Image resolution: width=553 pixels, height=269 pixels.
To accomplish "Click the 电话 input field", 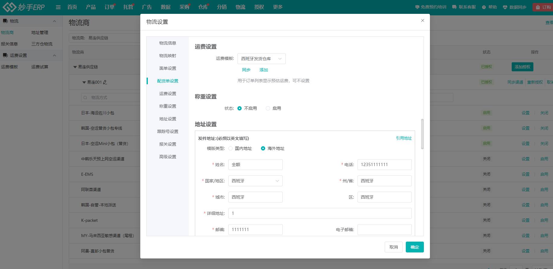I will (x=385, y=165).
